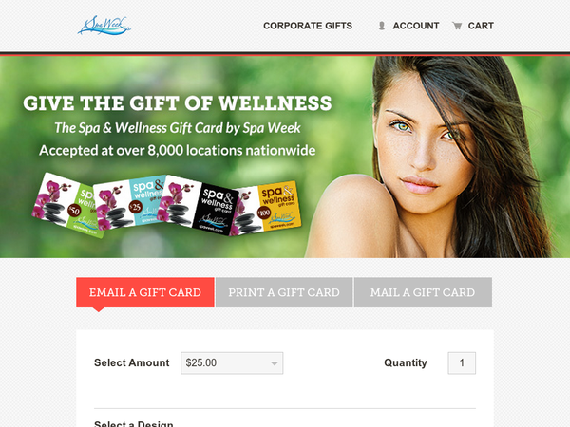Switch to Mail a Gift Card tab

(x=423, y=292)
